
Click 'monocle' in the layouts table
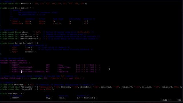point(29,52)
